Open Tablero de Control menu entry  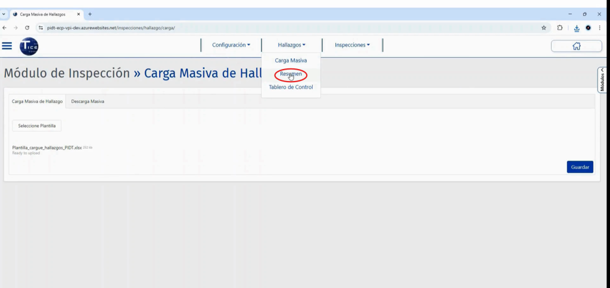click(291, 87)
